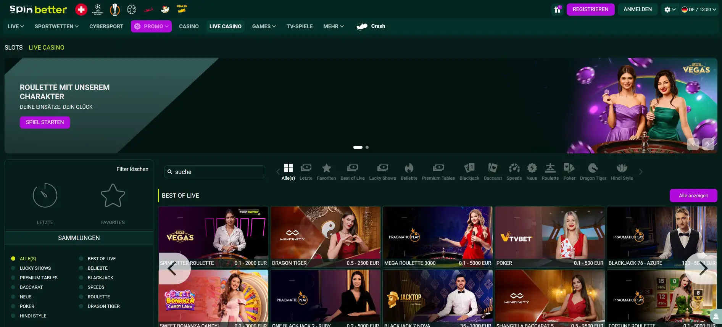Switch to the SLOTS tab
The image size is (722, 327).
14,47
